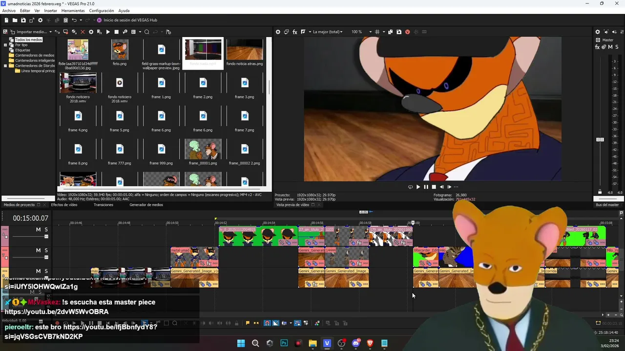Viewport: 625px width, 351px height.
Task: Switch to 'Generador de medios' tab
Action: pyautogui.click(x=146, y=205)
